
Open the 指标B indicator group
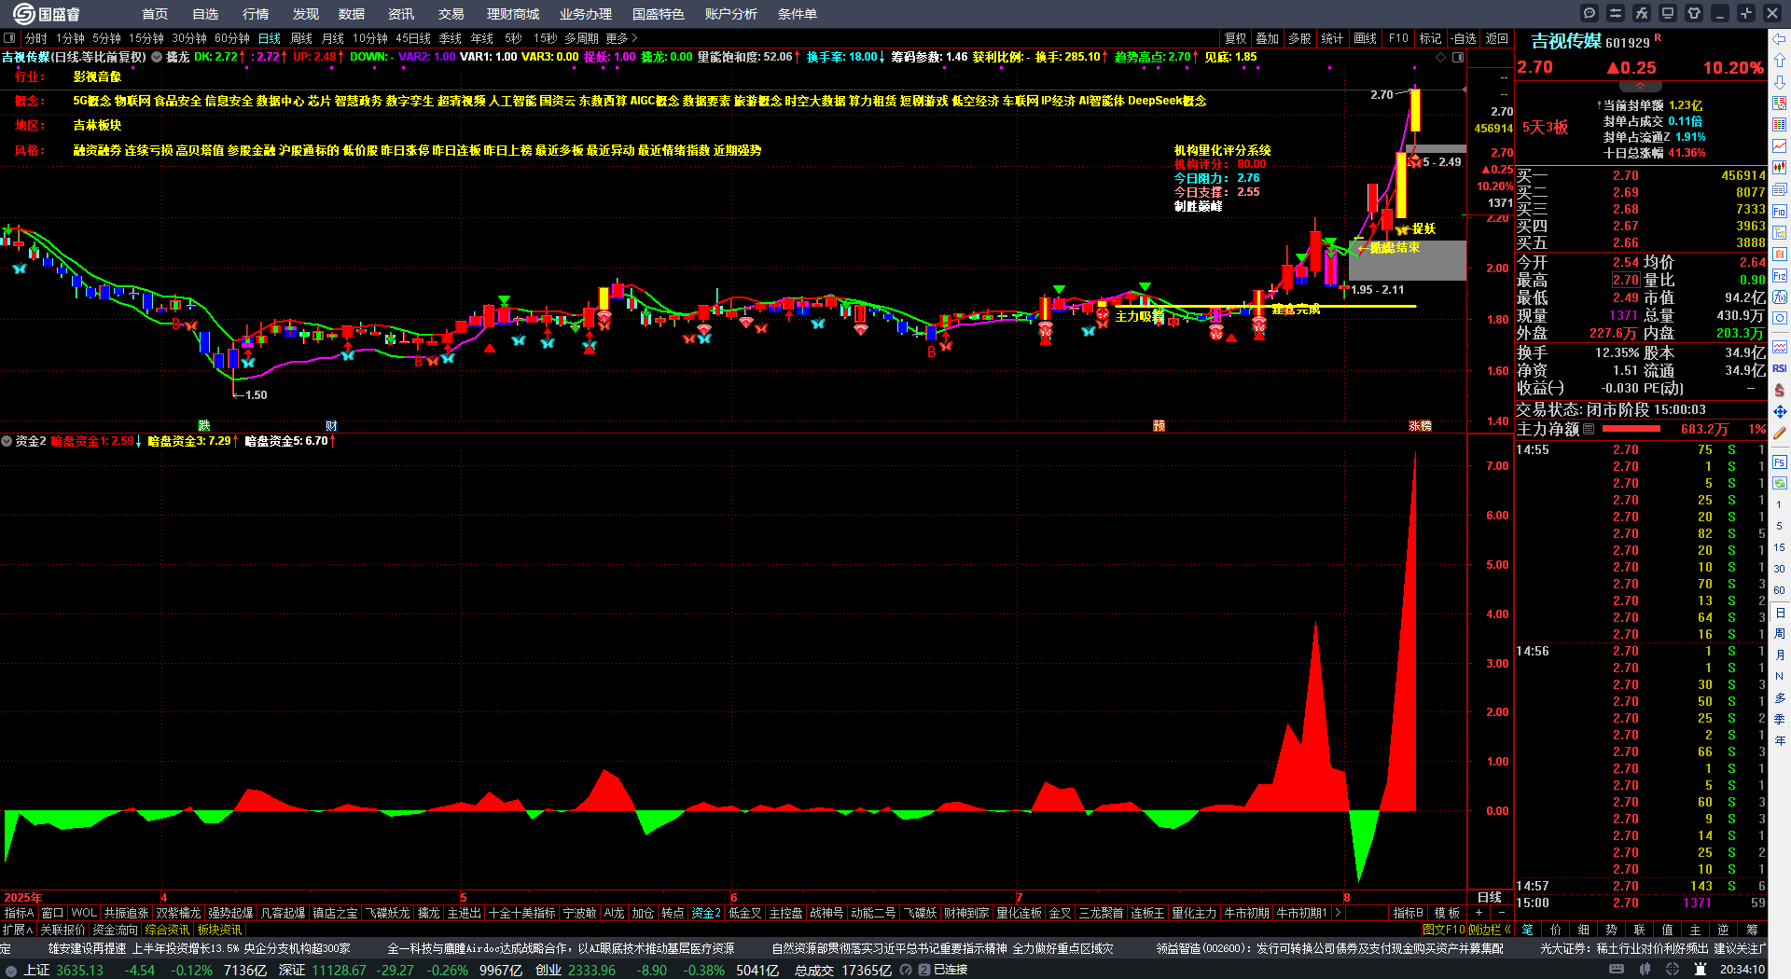coord(1408,913)
